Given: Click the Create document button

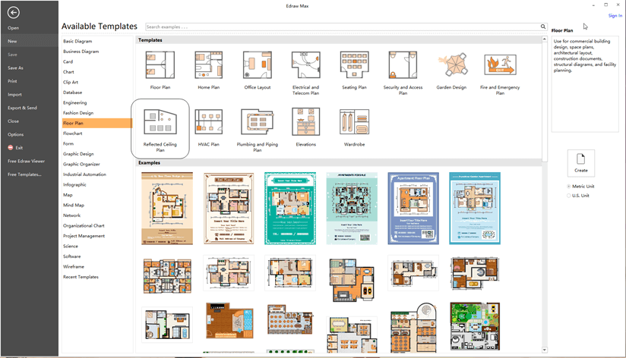Looking at the screenshot, I should (581, 163).
